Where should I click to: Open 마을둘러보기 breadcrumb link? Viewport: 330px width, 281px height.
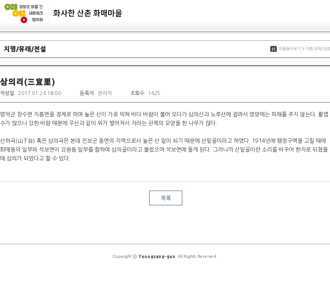click(x=290, y=49)
